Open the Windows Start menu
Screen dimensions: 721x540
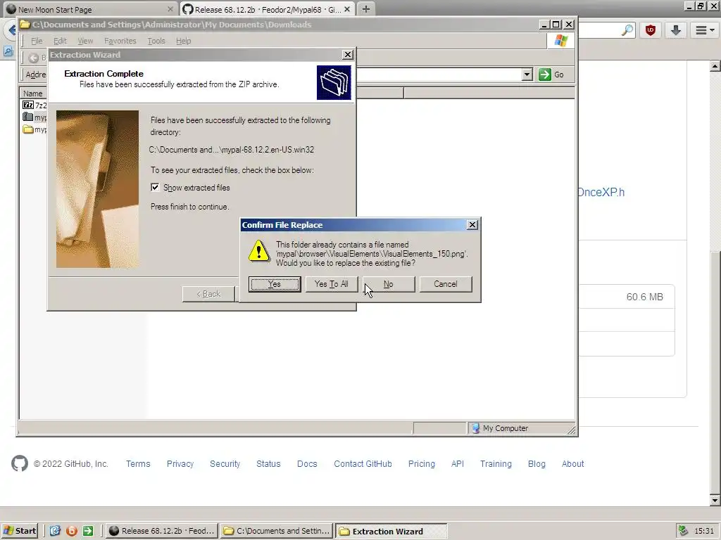click(x=19, y=531)
